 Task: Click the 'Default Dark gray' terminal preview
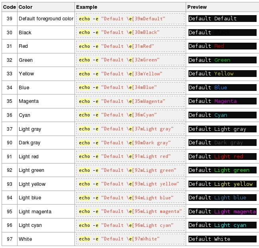click(x=222, y=142)
